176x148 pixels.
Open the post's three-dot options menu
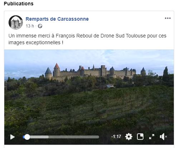(168, 18)
